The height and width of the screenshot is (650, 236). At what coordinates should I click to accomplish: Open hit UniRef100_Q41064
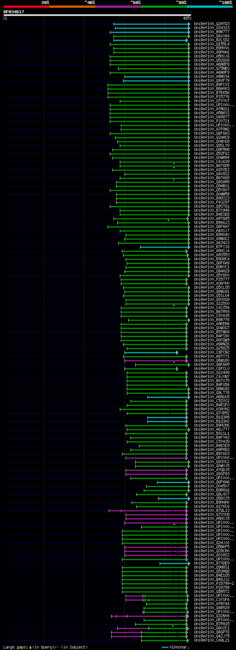pyautogui.click(x=212, y=36)
